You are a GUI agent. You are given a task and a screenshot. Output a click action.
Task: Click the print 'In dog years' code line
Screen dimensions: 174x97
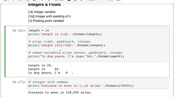tap(76, 56)
